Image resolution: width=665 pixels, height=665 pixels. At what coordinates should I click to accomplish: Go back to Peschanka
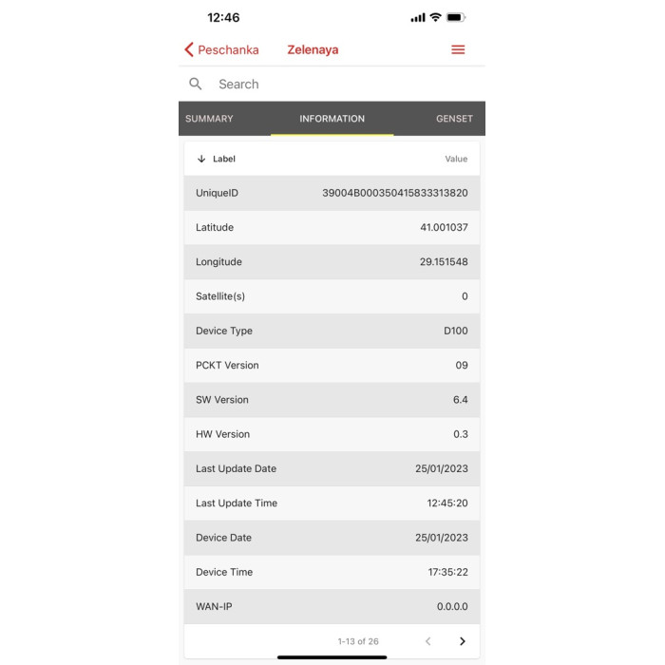tap(228, 49)
